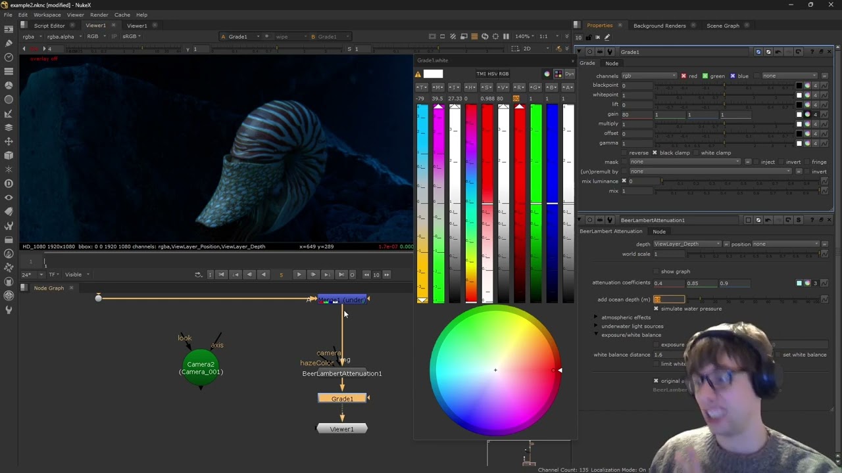842x473 pixels.
Task: Play forward in the viewer timeline
Action: tap(299, 275)
